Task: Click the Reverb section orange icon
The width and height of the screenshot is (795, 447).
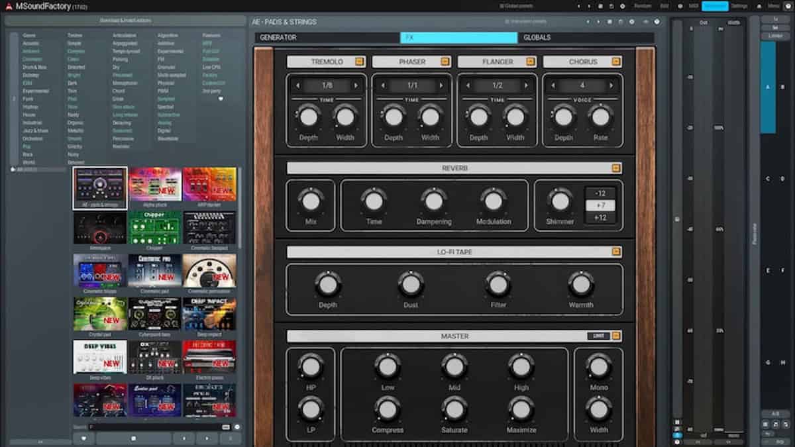Action: (616, 168)
